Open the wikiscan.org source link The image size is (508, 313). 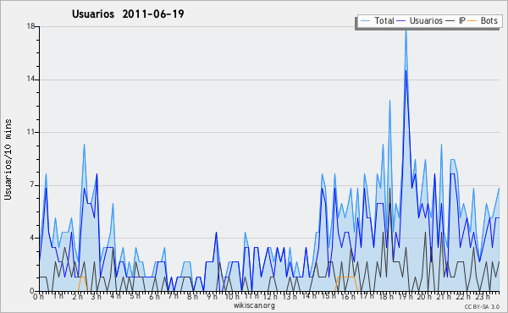pos(254,305)
